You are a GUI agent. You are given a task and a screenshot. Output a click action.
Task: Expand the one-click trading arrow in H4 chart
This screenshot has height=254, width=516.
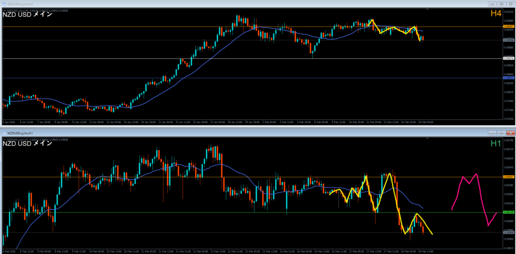pyautogui.click(x=5, y=10)
